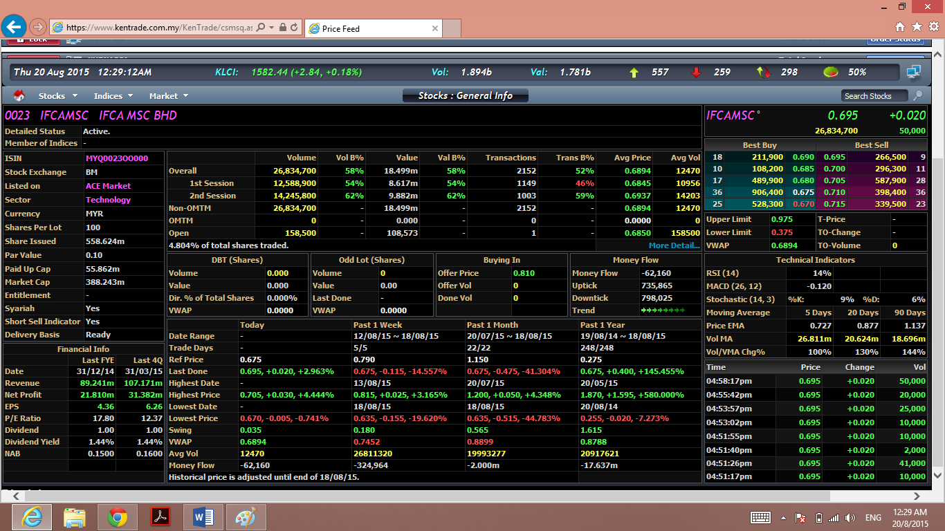Click the market breadth pie chart icon
The image size is (945, 531).
pyautogui.click(x=830, y=72)
